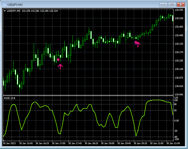Click the USDJPY,M5 title bar text
The image size is (188, 149).
pos(15,5)
